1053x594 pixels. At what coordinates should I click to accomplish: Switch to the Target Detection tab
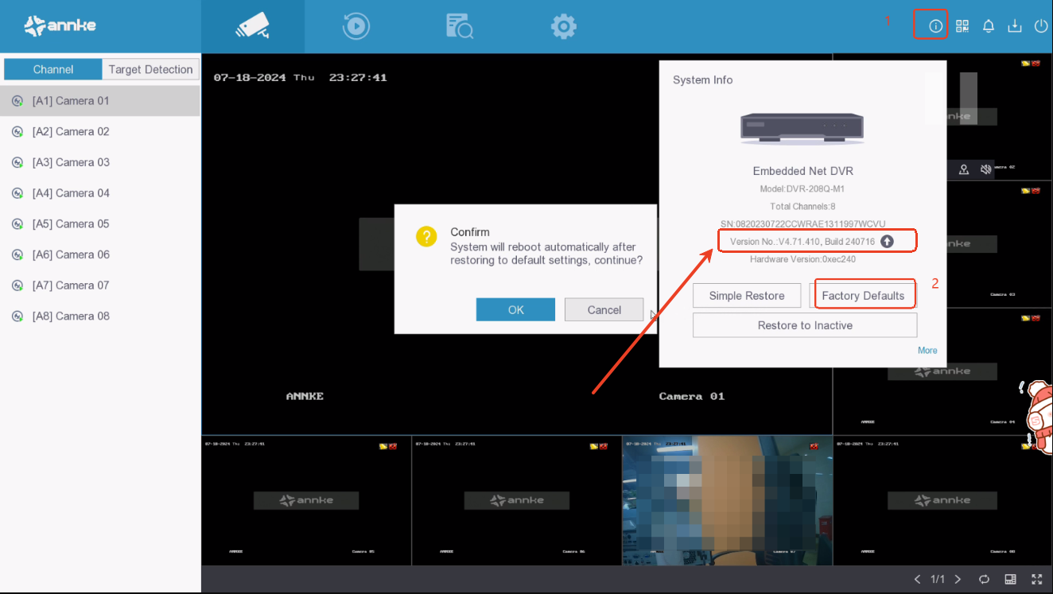tap(150, 69)
